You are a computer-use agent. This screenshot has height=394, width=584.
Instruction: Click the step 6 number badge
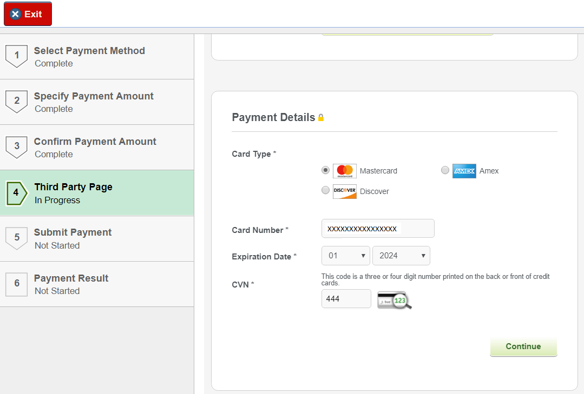tap(16, 284)
